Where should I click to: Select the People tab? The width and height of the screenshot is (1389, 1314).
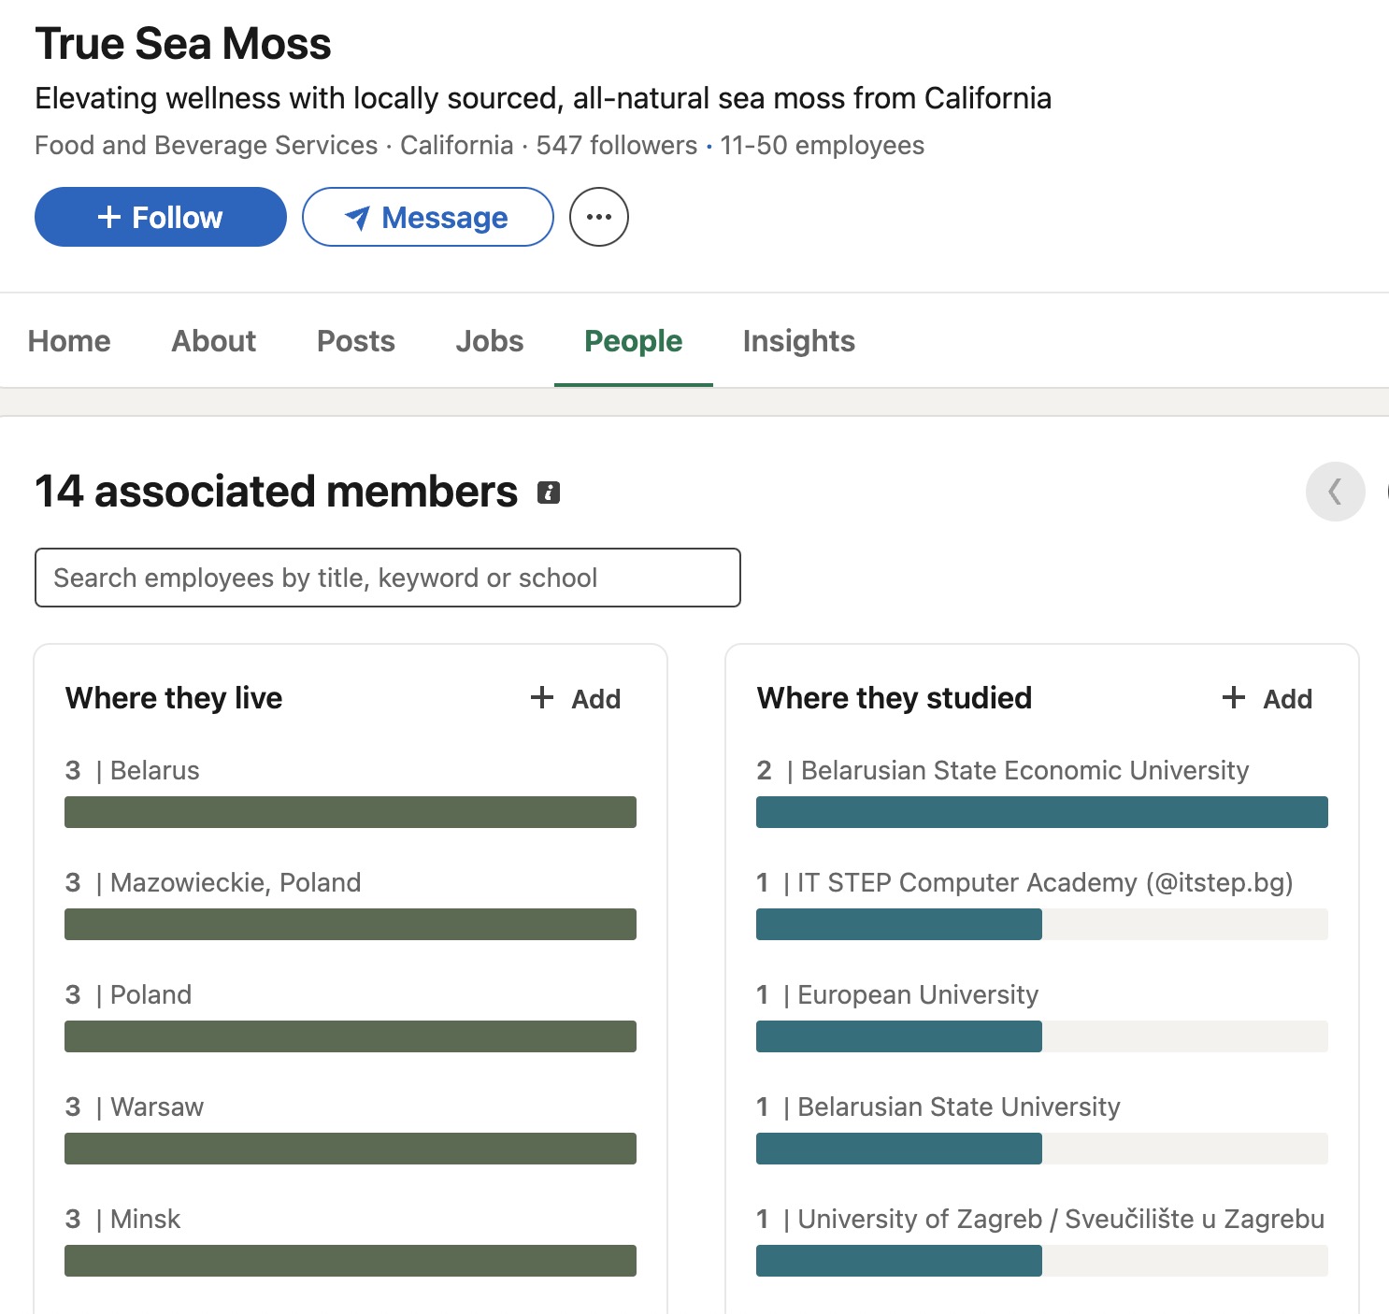tap(634, 341)
